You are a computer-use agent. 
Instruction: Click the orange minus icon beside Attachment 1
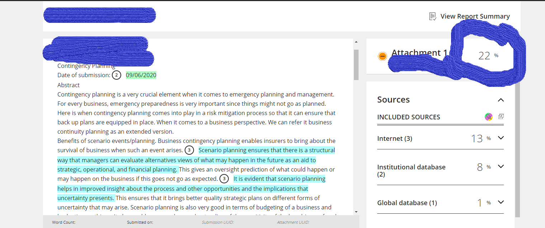[383, 56]
